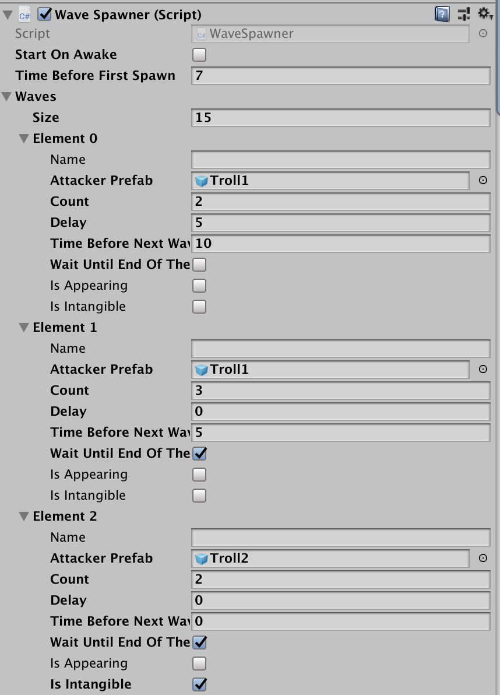Collapse the Waves array foldout
500x695 pixels.
pos(6,97)
